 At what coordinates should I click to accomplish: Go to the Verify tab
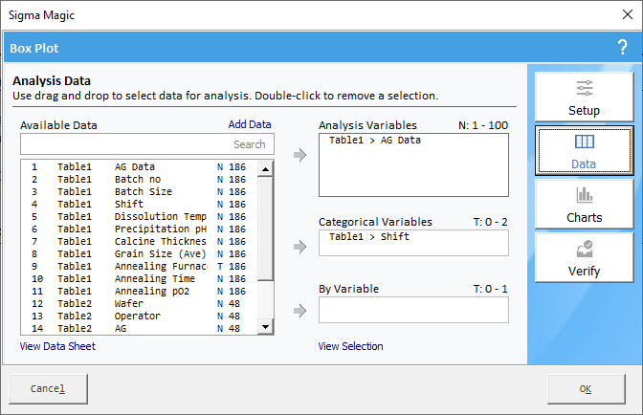[x=584, y=258]
